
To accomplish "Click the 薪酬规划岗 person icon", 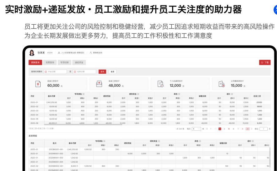I will pos(91,53).
